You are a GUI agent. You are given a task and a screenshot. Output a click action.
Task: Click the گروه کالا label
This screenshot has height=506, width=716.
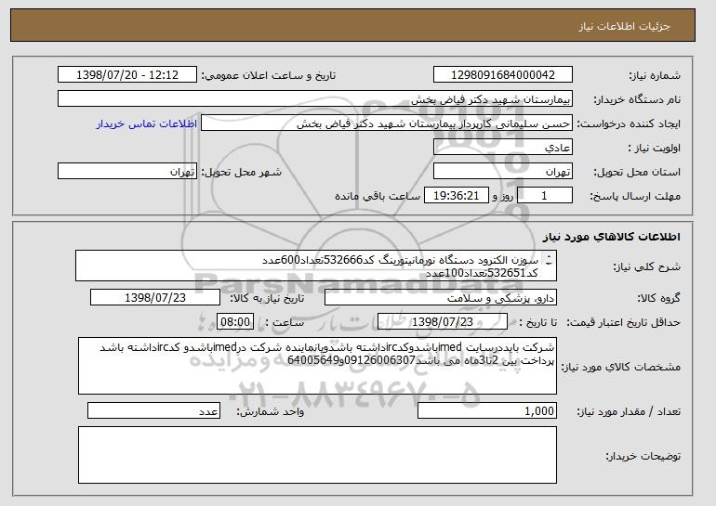[x=658, y=299]
